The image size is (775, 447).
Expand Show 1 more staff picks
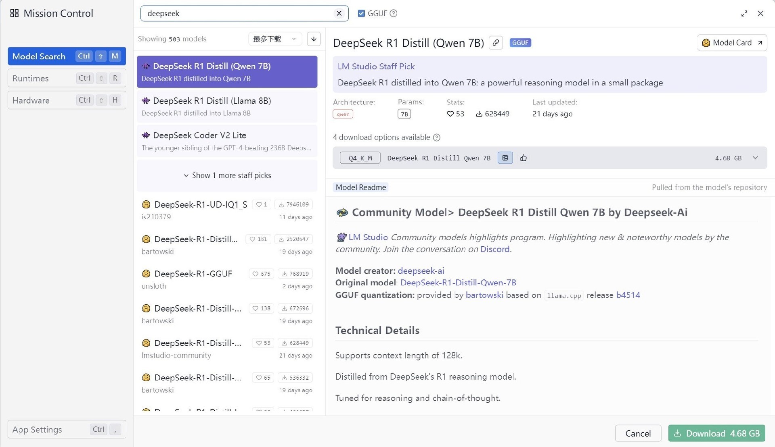pyautogui.click(x=227, y=175)
